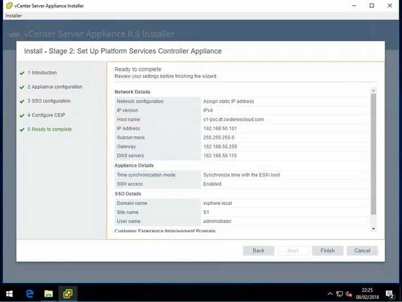Click the IPv4 value
This screenshot has width=402, height=302.
[208, 111]
